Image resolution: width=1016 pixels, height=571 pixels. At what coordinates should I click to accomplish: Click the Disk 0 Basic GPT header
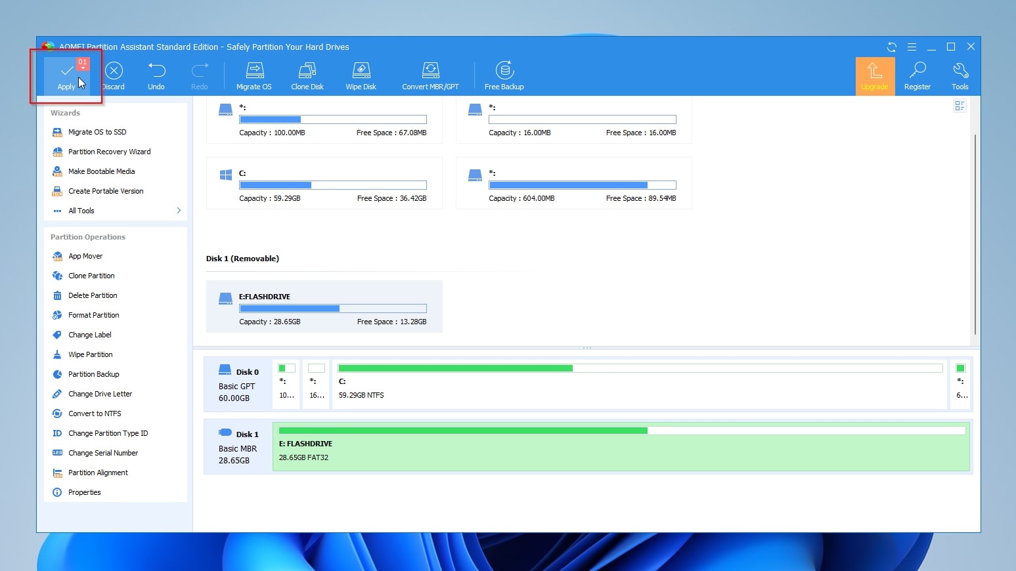(238, 385)
